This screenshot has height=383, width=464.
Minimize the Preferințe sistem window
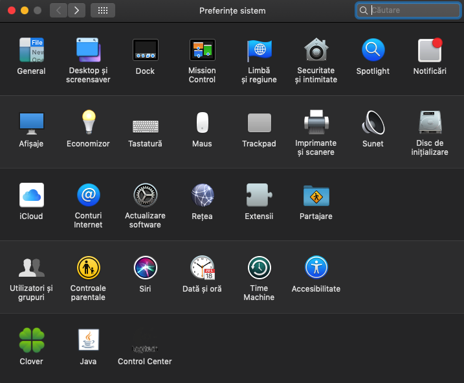[25, 10]
